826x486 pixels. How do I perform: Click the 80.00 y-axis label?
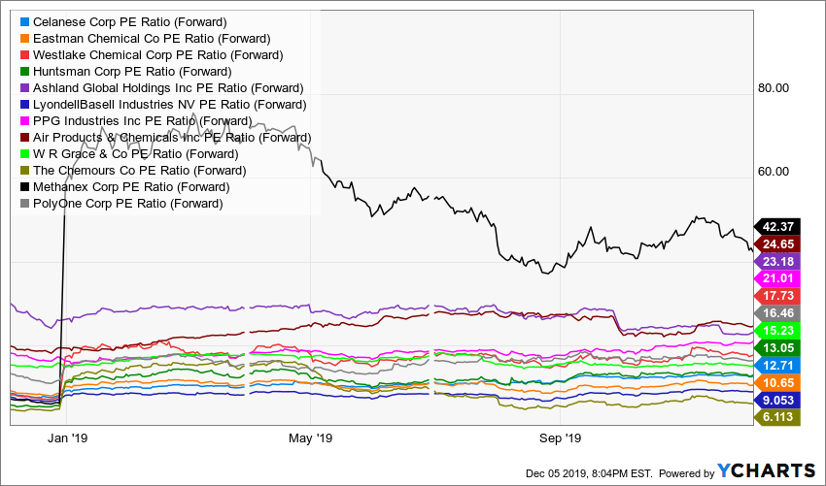773,87
